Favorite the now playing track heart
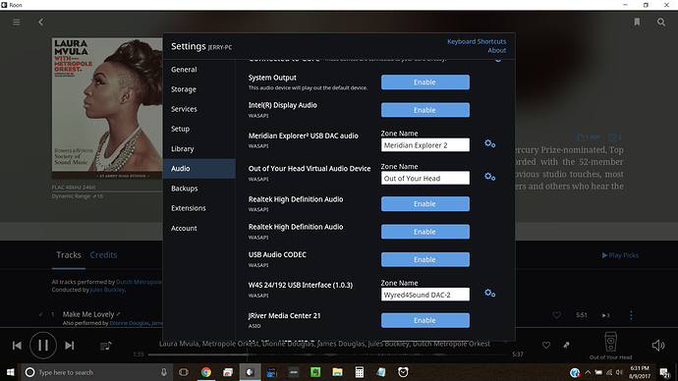The width and height of the screenshot is (678, 381). 546,345
